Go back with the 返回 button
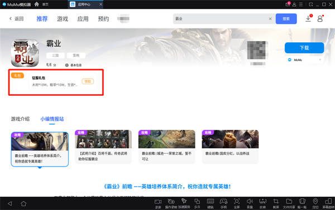Screen dimensions: 335x210 [x=16, y=19]
